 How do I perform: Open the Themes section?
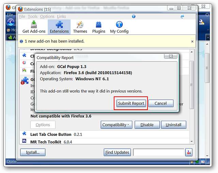click(x=80, y=27)
